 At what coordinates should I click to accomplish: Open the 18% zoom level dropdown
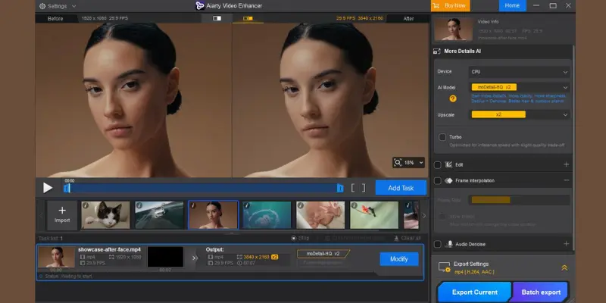[x=421, y=163]
